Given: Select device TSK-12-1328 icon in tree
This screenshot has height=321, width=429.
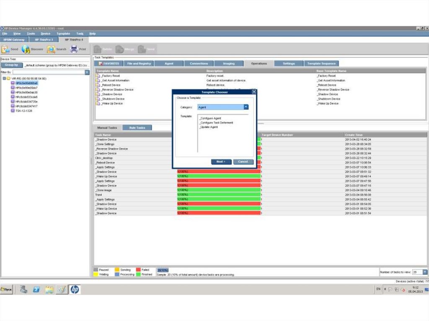Looking at the screenshot, I should point(13,111).
